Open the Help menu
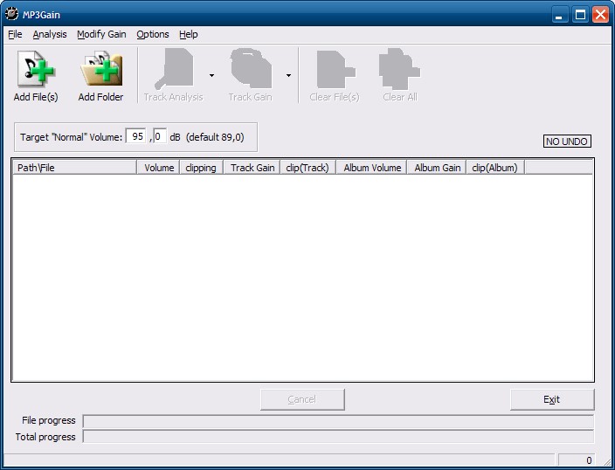Viewport: 615px width, 470px height. click(189, 34)
